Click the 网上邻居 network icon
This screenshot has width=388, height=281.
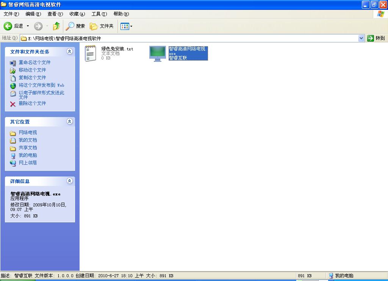(x=13, y=163)
